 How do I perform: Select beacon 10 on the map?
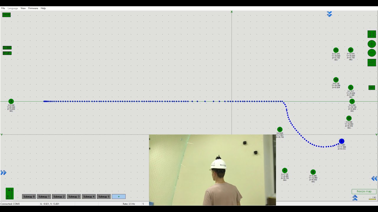(336, 80)
